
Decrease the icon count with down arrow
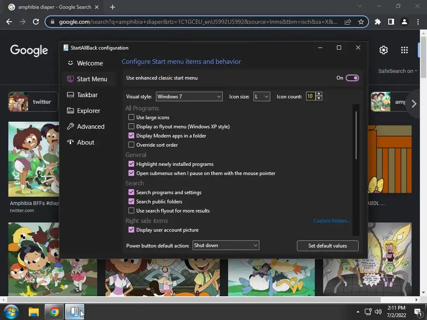tap(319, 98)
